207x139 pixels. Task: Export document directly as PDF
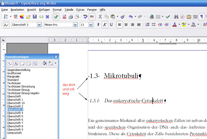[65, 17]
